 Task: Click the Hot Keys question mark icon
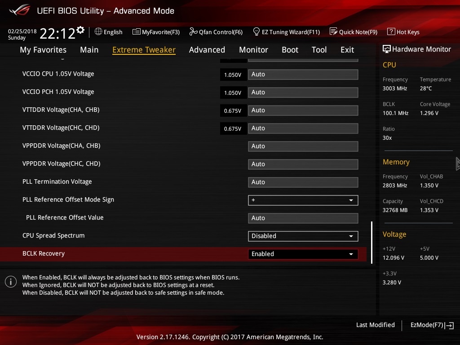coord(391,31)
